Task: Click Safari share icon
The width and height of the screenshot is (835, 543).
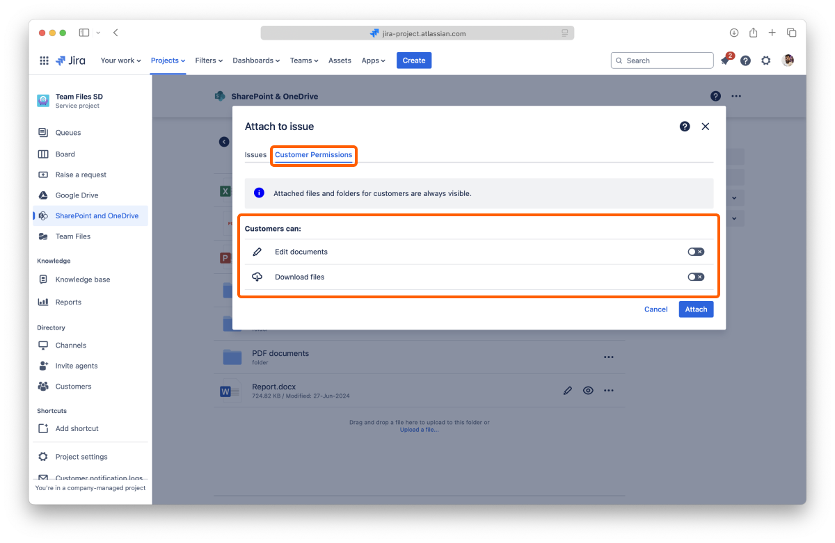Action: point(753,33)
